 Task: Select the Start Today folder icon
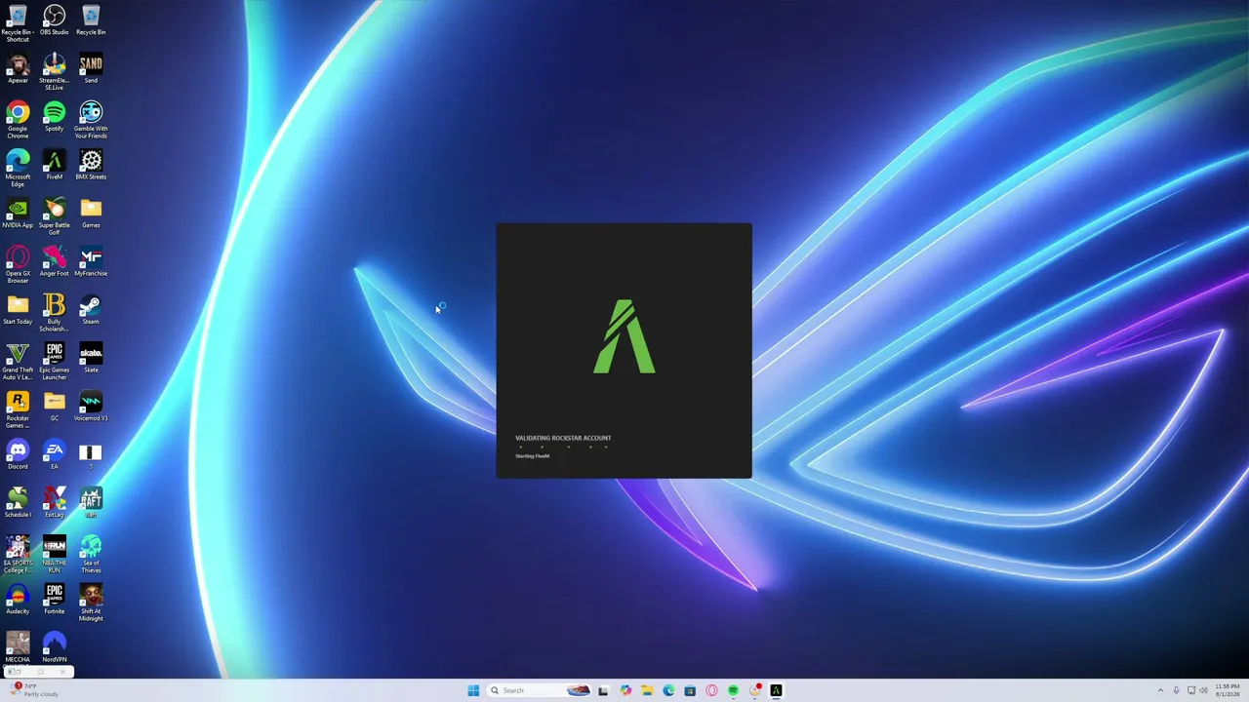coord(18,309)
